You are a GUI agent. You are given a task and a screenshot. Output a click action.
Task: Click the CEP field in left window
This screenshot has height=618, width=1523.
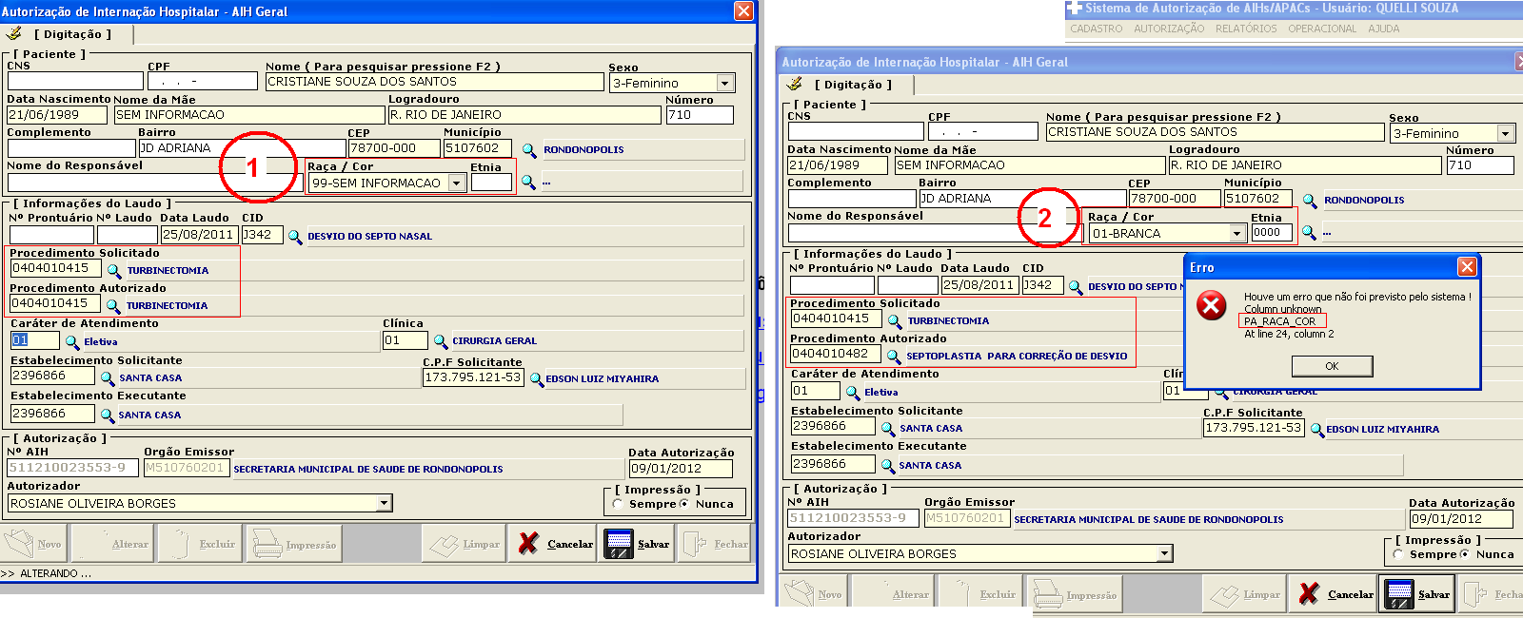click(394, 148)
